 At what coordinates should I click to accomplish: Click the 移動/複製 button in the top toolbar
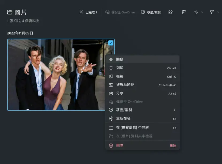tap(151, 12)
